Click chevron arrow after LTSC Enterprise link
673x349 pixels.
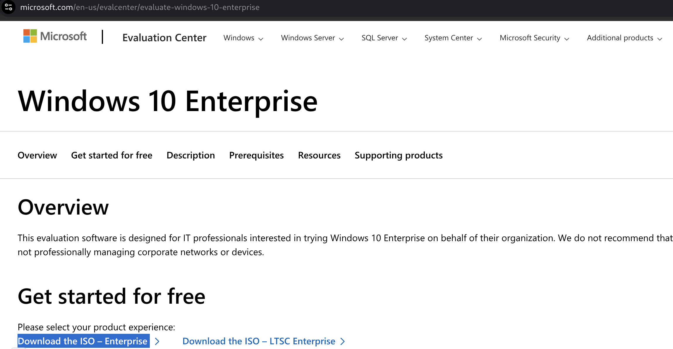(343, 341)
